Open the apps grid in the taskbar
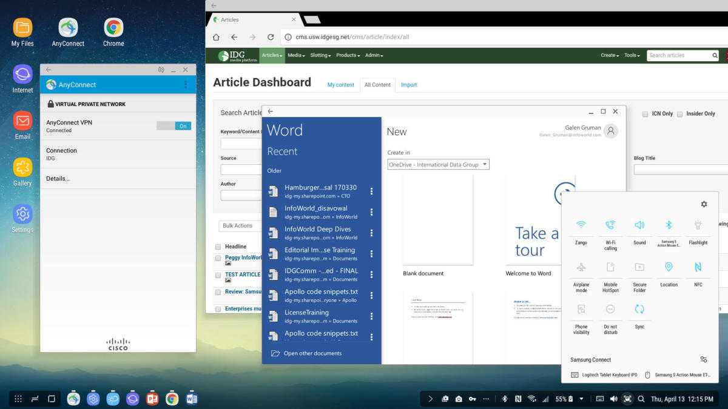The image size is (728, 409). point(18,399)
